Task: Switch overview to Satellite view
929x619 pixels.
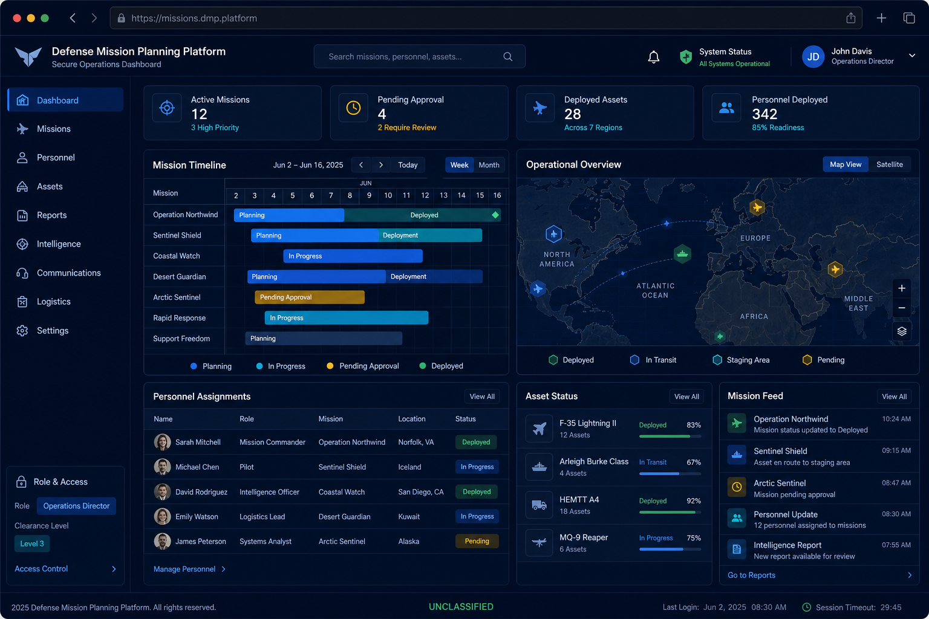Action: click(890, 164)
